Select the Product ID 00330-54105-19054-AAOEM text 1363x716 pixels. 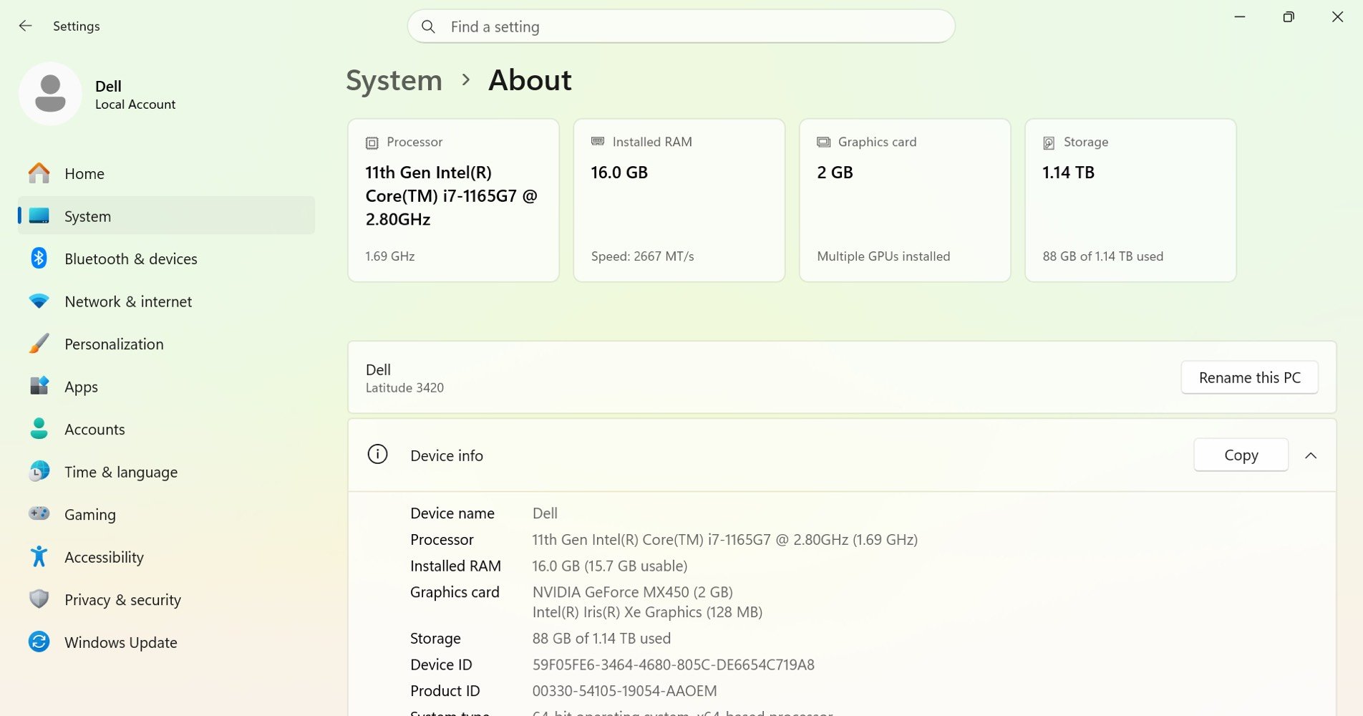[624, 691]
